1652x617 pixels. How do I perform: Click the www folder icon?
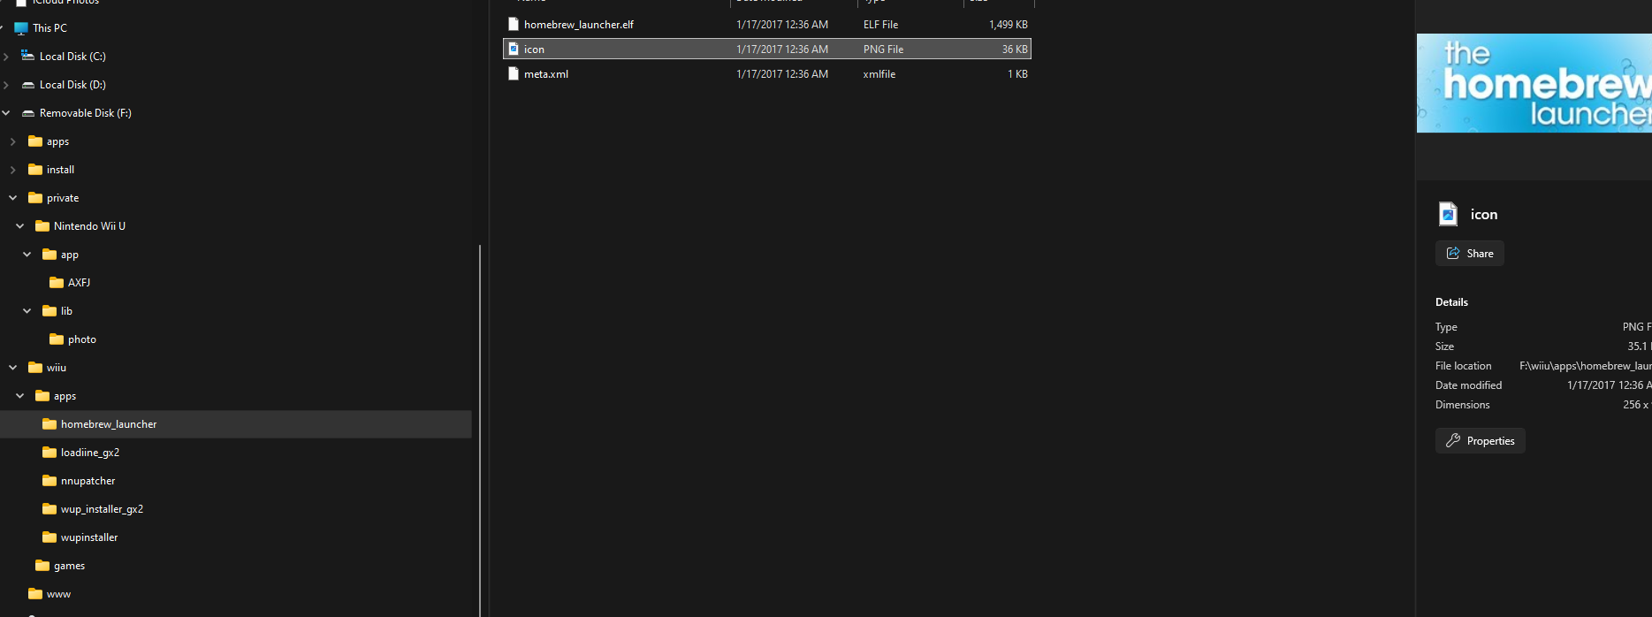tap(35, 593)
